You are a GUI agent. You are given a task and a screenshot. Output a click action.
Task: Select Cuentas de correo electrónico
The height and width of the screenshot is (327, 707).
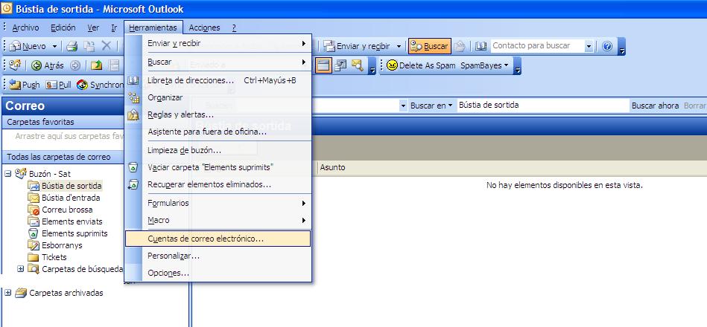(218, 239)
